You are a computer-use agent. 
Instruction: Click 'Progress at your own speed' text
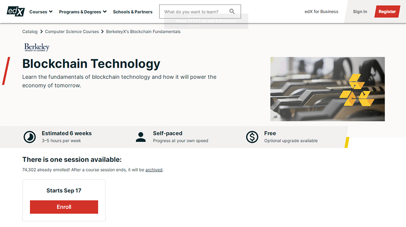point(180,141)
